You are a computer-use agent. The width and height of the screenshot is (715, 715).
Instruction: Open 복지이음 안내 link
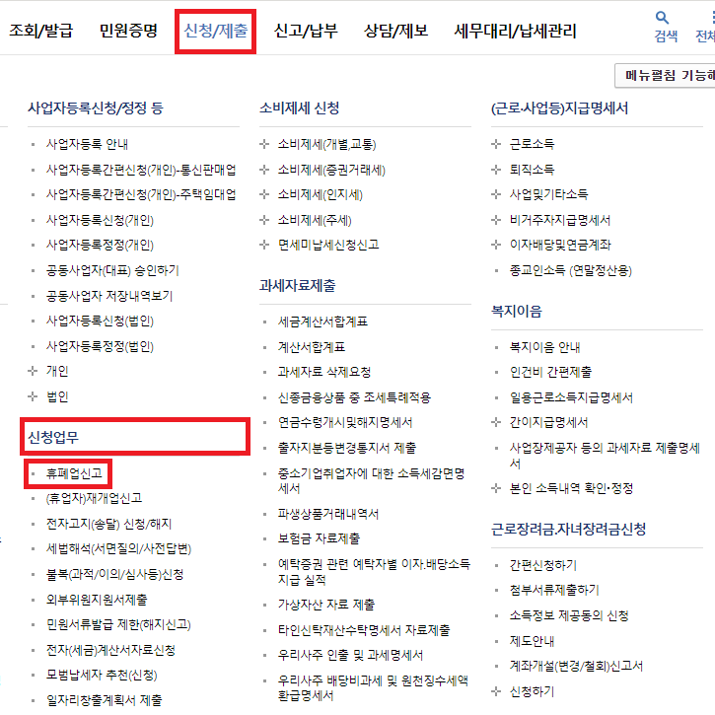pyautogui.click(x=545, y=347)
